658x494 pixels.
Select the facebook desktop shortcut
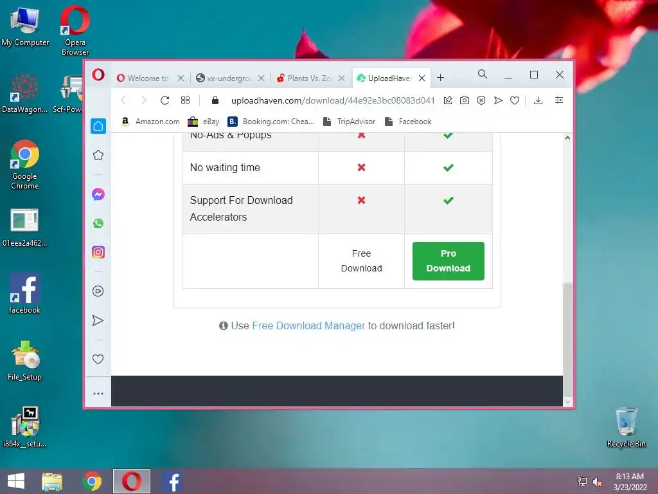tap(25, 293)
